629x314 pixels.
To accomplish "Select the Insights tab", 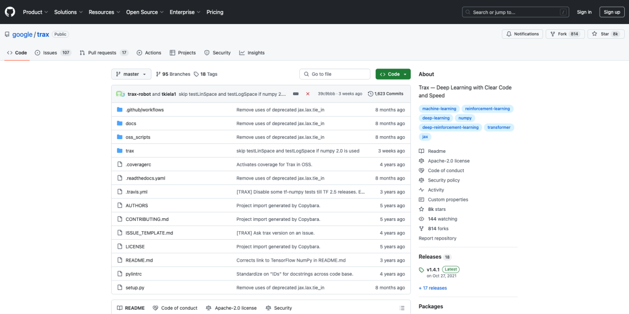I will click(252, 53).
